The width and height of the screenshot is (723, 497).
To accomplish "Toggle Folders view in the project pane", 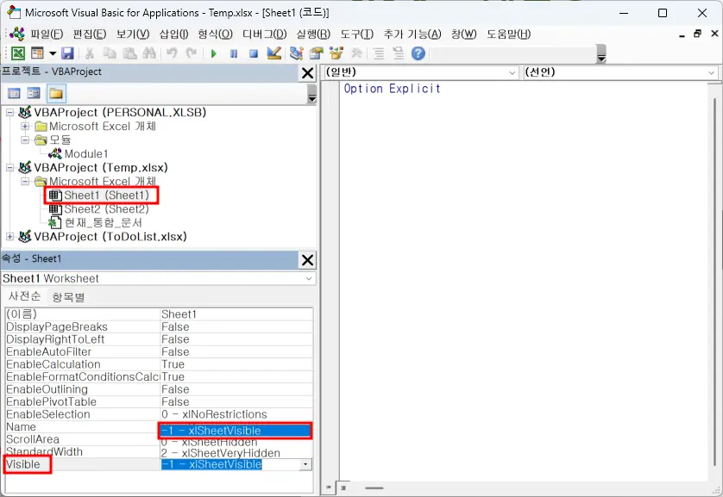I will 55,93.
